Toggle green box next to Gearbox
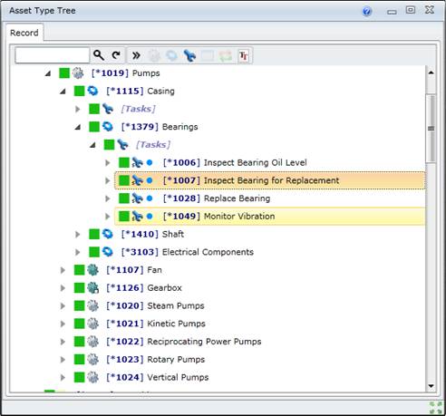This screenshot has height=416, width=446. click(79, 287)
